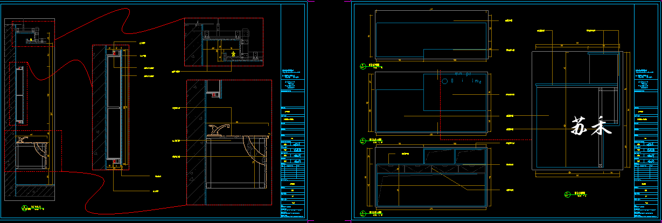Click the curved bracket on the enlarged vanity
Image resolution: width=662 pixels, height=223 pixels.
click(253, 149)
